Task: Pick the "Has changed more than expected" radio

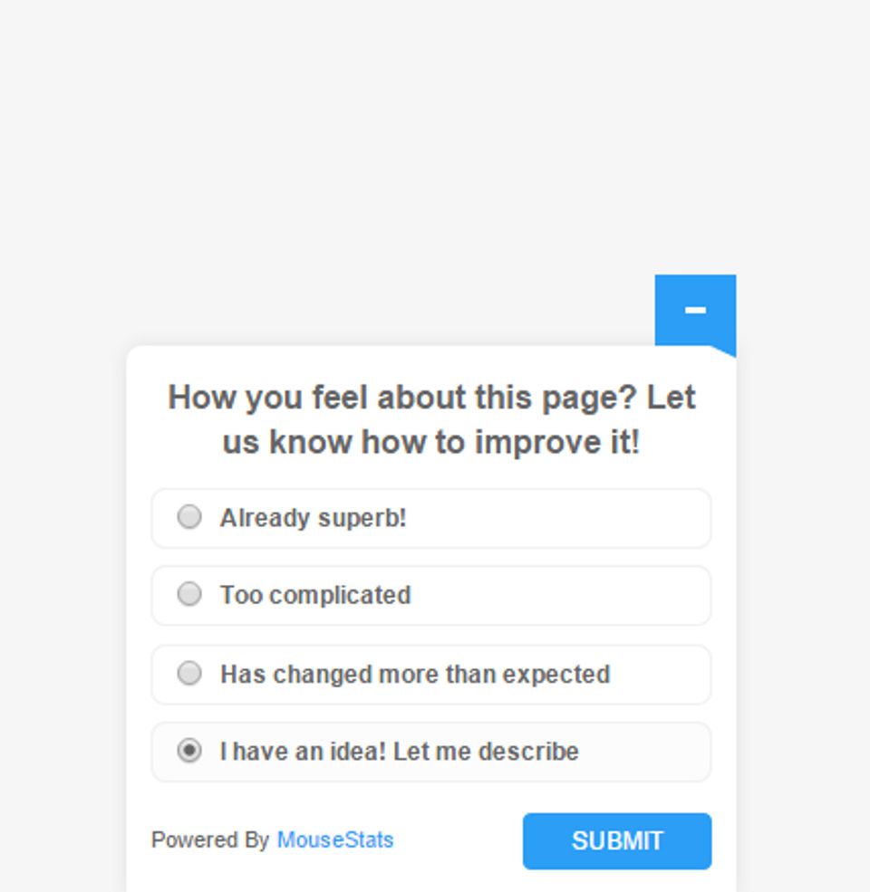Action: coord(189,674)
